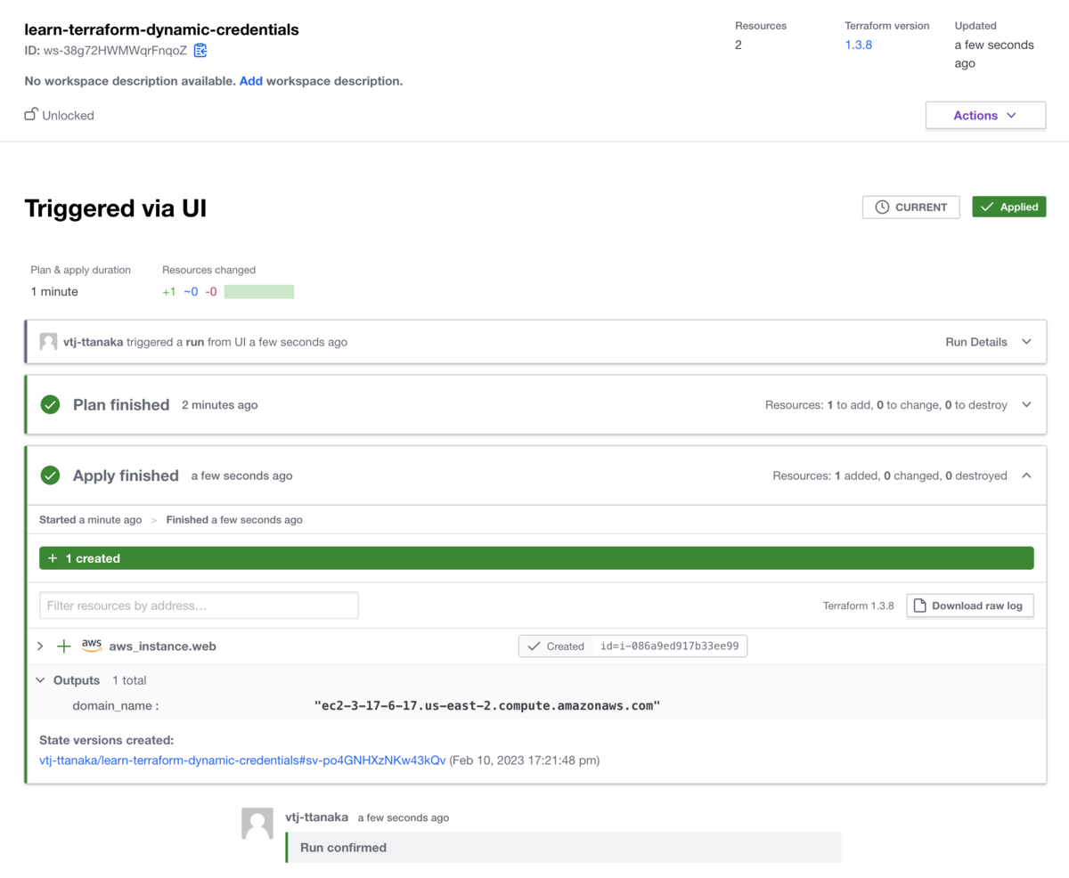Click the Unlocked padlock icon
1069x878 pixels.
(x=31, y=114)
